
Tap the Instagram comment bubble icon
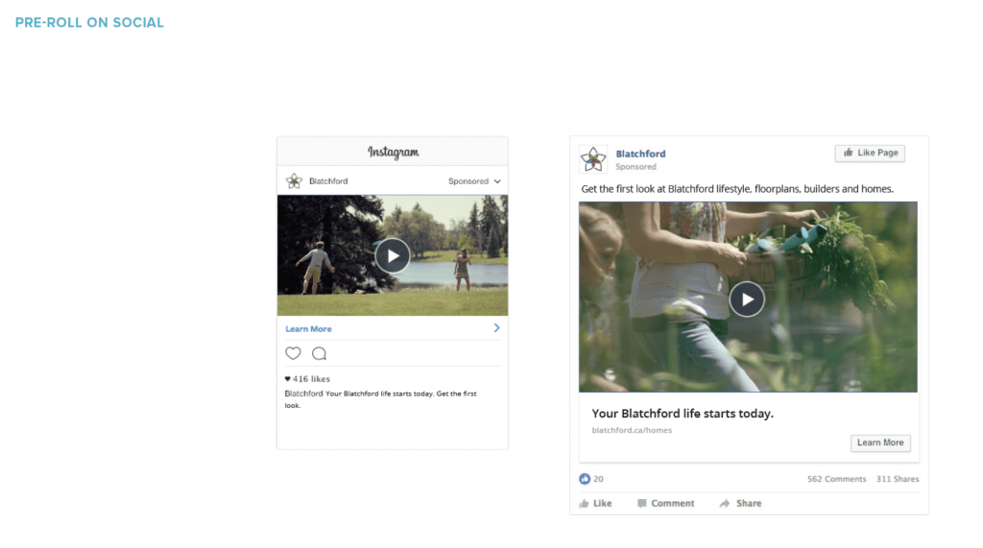pyautogui.click(x=319, y=353)
